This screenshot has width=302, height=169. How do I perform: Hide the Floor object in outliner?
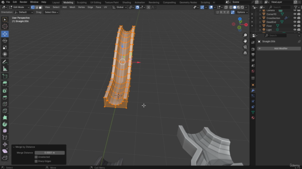pyautogui.click(x=294, y=26)
